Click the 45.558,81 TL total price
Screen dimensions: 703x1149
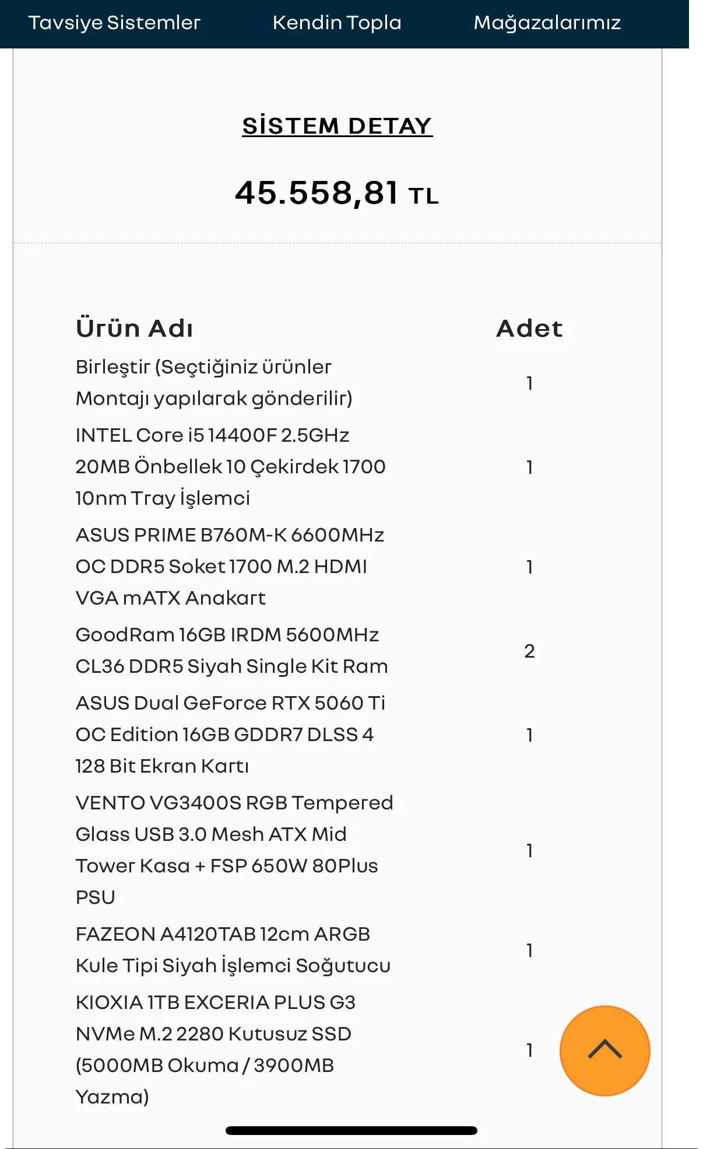click(337, 193)
